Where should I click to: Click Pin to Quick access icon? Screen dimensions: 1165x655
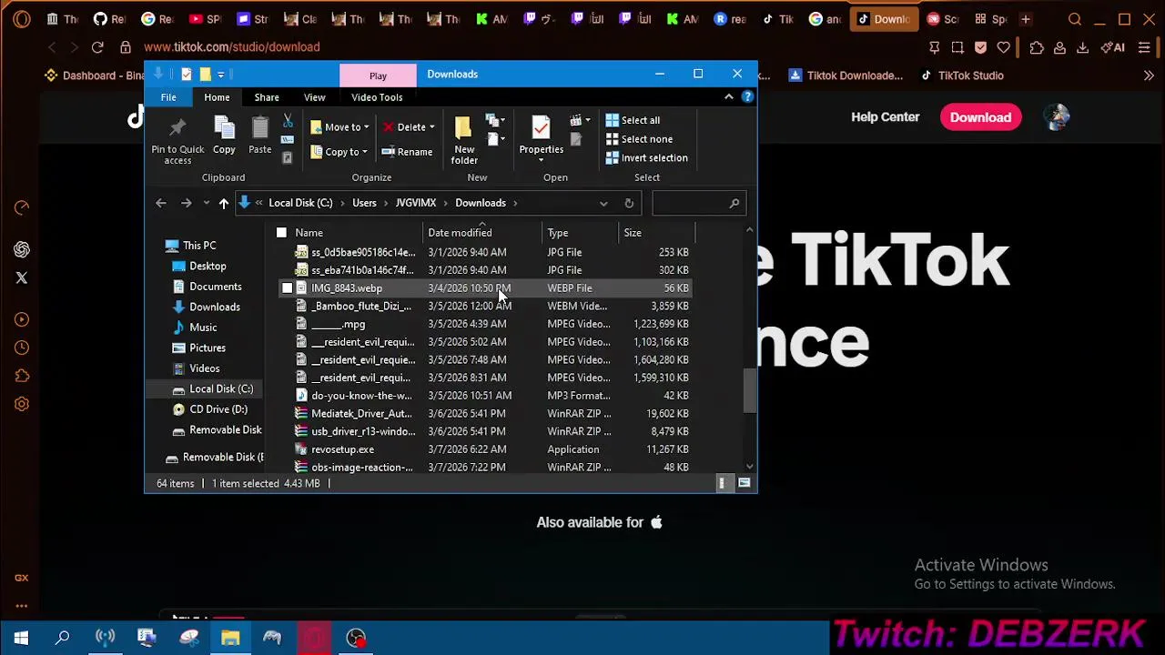click(177, 140)
